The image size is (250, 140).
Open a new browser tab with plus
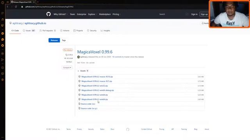38,2
